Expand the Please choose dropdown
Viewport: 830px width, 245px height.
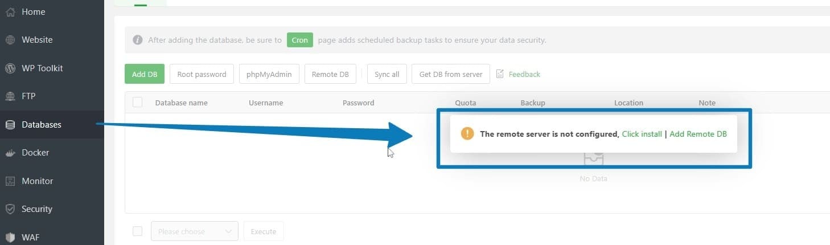[194, 231]
